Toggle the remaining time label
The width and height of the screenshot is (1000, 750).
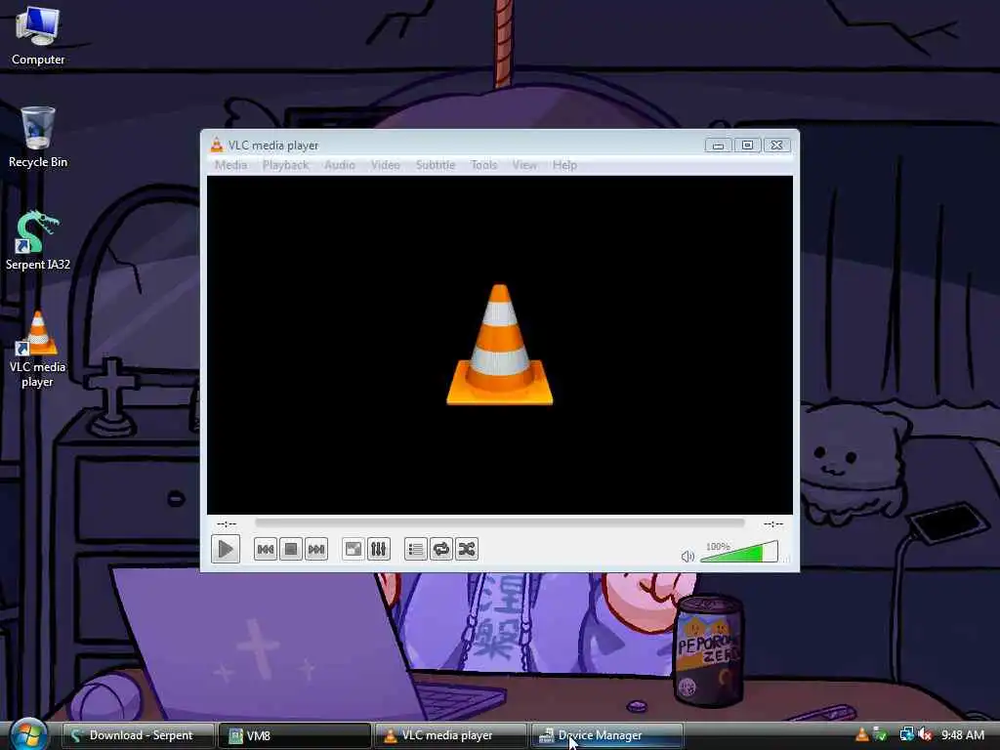tap(773, 524)
